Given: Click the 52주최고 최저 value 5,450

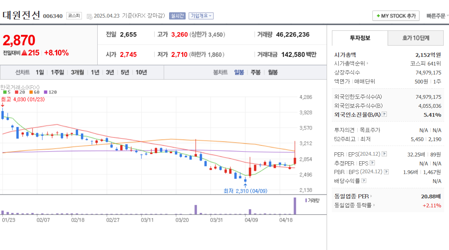Looking at the screenshot, I should [417, 139].
